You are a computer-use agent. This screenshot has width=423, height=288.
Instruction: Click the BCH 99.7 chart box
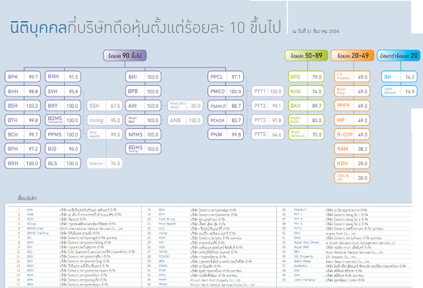[x=22, y=134]
